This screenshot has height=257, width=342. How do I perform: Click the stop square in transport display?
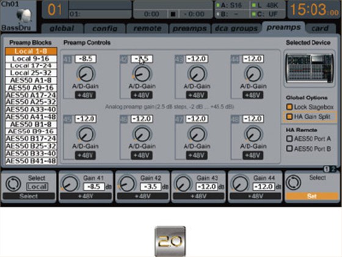(x=173, y=15)
